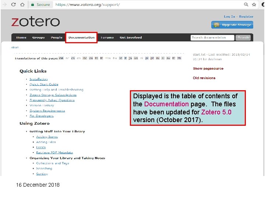Open the Quick Start Guide link
Viewport: 265px width, 198px height.
coord(44,84)
